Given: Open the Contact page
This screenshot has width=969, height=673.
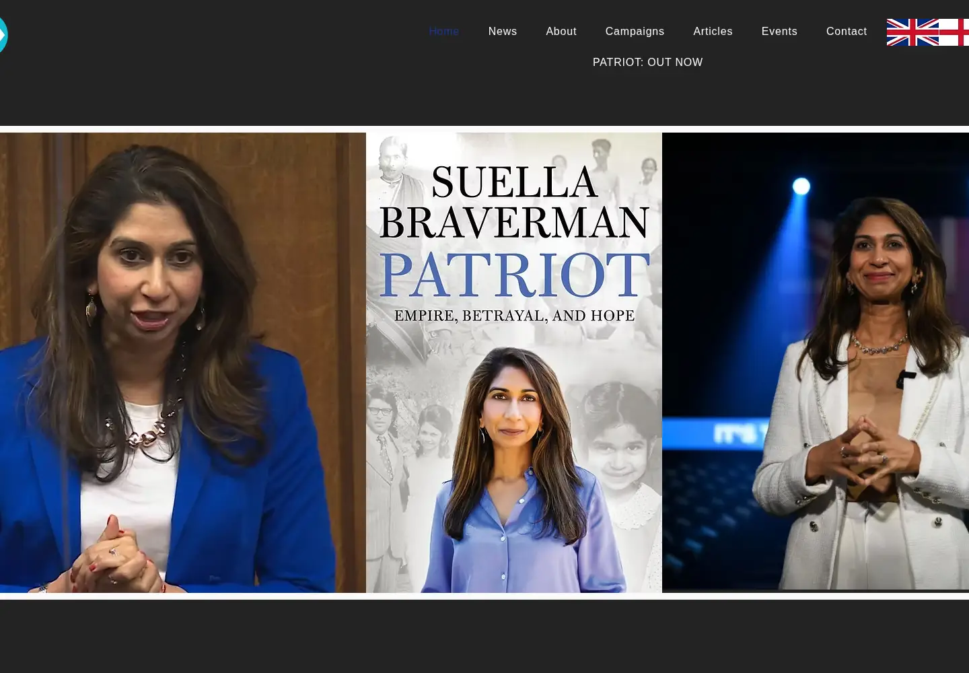Looking at the screenshot, I should tap(847, 31).
